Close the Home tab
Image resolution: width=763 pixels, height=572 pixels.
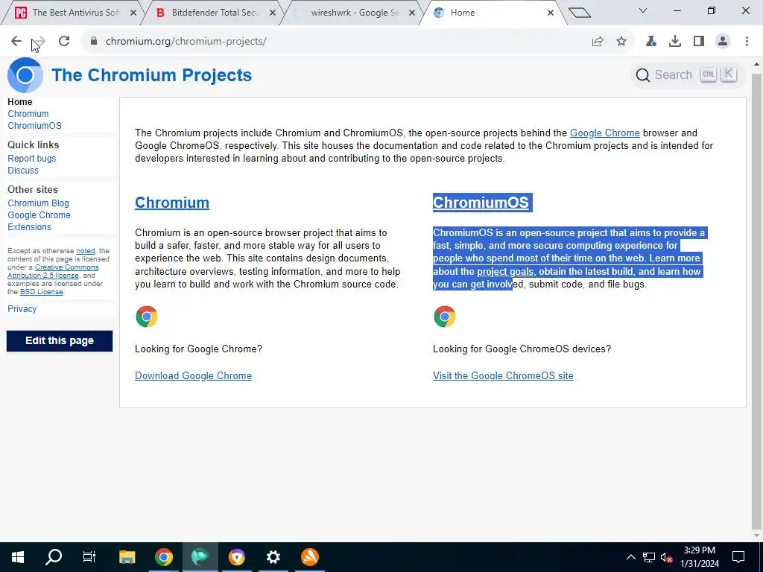pos(551,13)
